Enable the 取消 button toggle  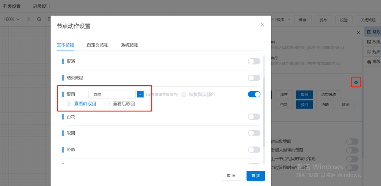tap(254, 61)
